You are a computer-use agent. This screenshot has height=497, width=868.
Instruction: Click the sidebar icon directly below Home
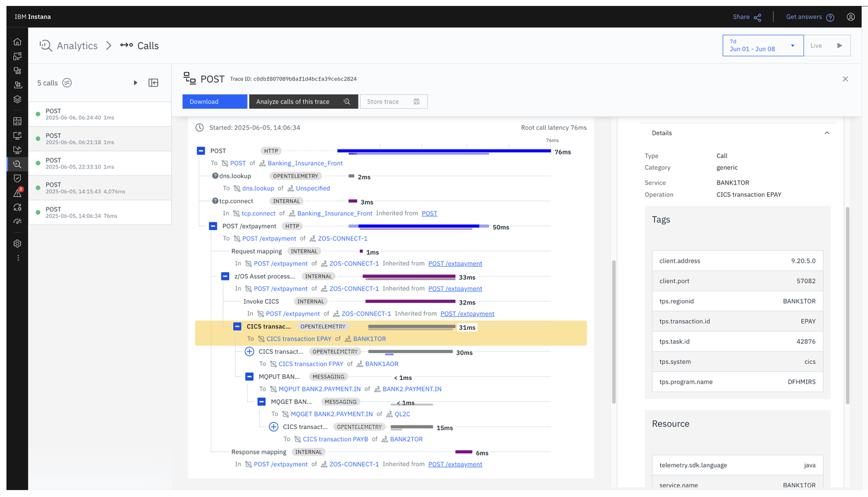17,56
